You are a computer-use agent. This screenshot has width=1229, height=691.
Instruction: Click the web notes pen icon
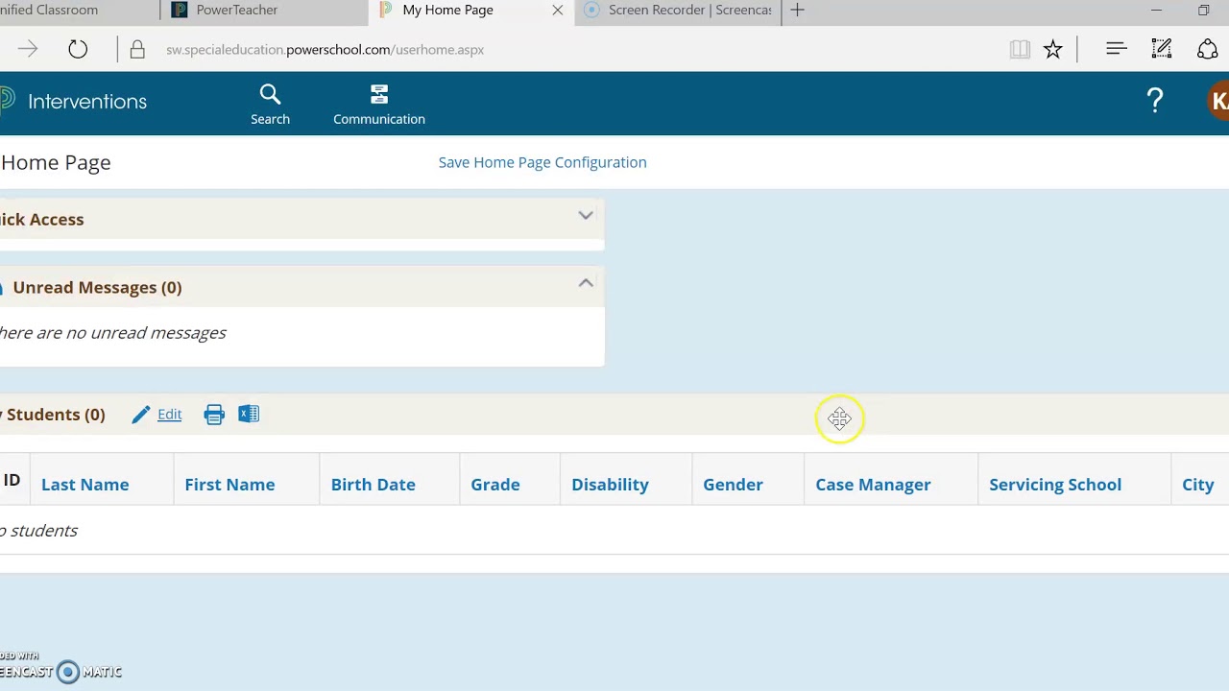(x=1162, y=49)
